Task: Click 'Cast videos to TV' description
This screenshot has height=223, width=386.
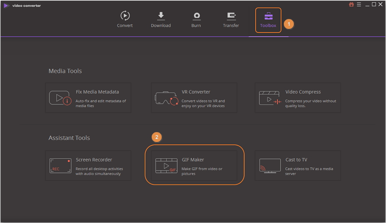Action: (309, 171)
